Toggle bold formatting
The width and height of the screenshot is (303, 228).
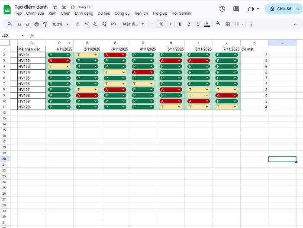pos(180,24)
